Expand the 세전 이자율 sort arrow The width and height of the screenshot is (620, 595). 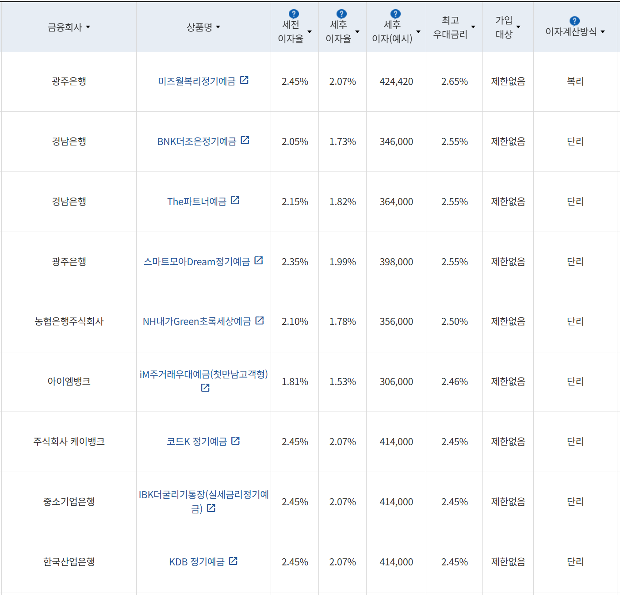[x=310, y=32]
